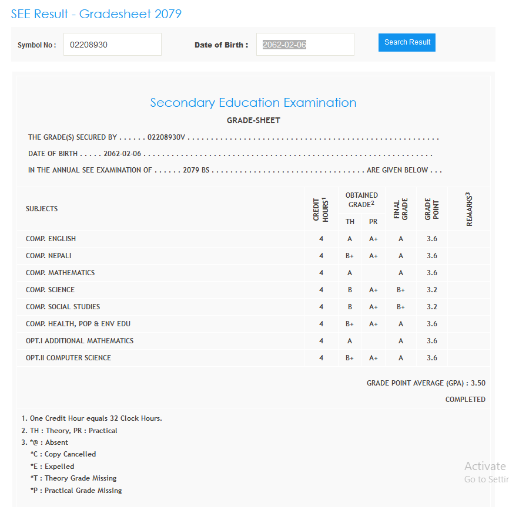Click the SUBJECTS column header
Screen dimensions: 509x507
pyautogui.click(x=42, y=209)
